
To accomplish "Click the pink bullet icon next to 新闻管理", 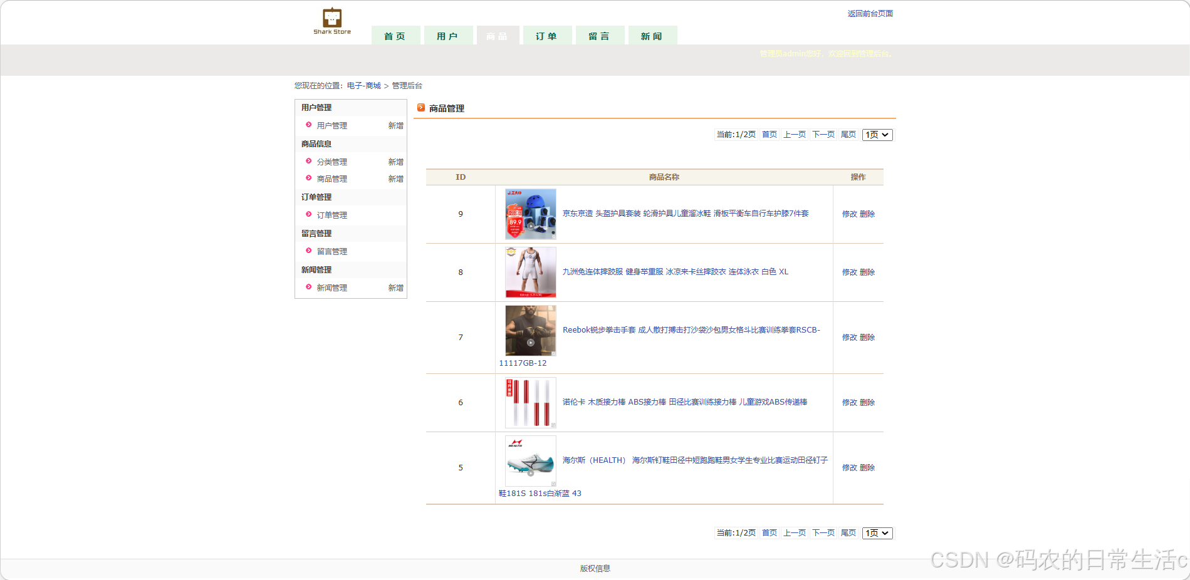I will (x=308, y=287).
